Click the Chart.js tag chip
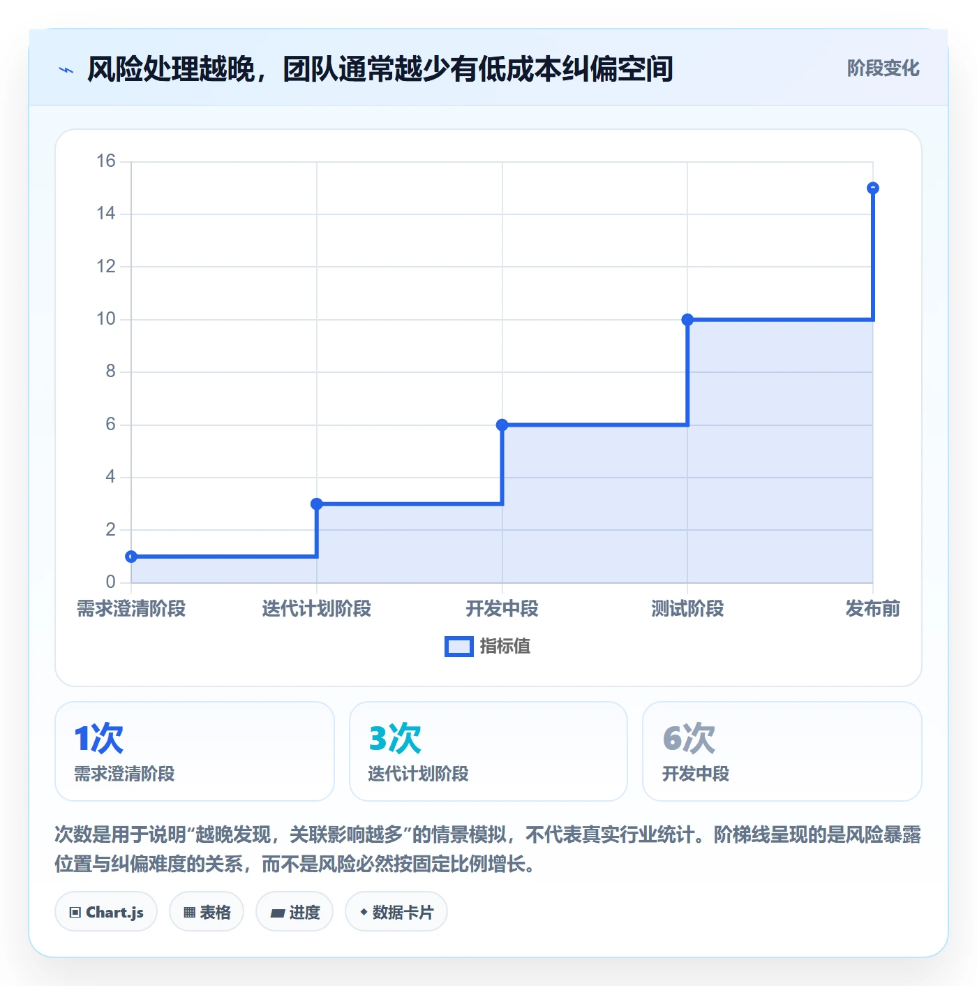Screen dimensions: 977x986 [106, 912]
